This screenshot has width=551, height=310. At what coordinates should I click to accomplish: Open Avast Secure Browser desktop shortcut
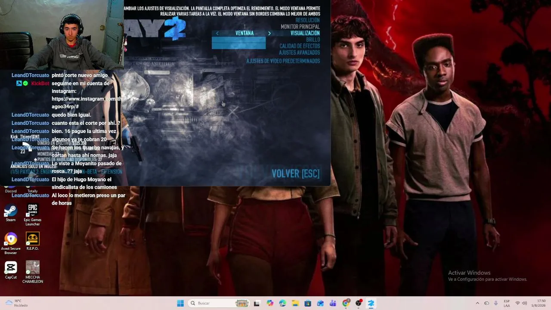[11, 243]
